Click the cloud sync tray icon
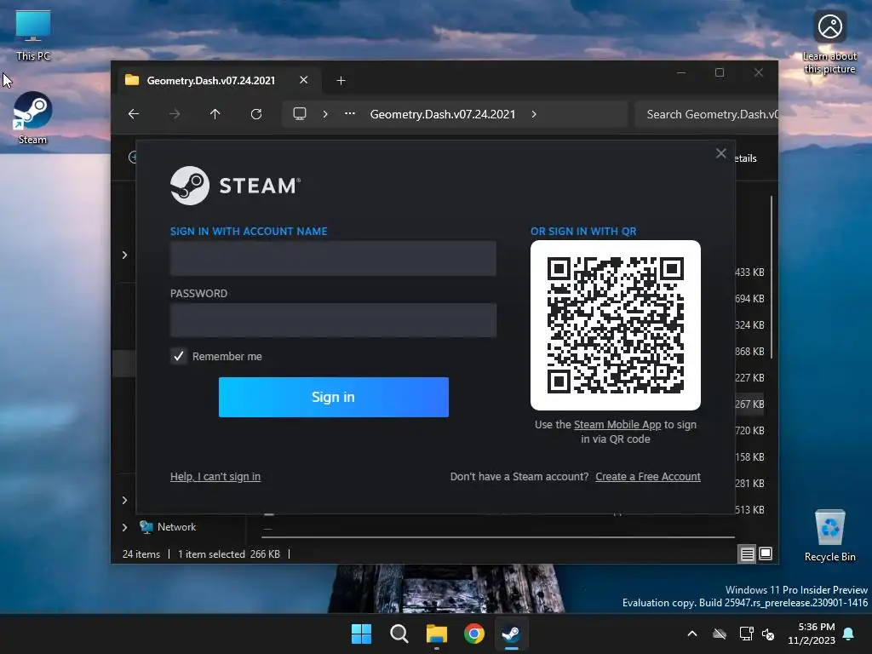 point(720,634)
